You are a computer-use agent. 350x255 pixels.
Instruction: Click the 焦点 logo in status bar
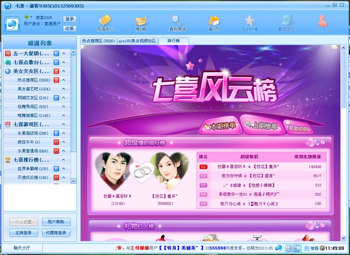(288, 248)
